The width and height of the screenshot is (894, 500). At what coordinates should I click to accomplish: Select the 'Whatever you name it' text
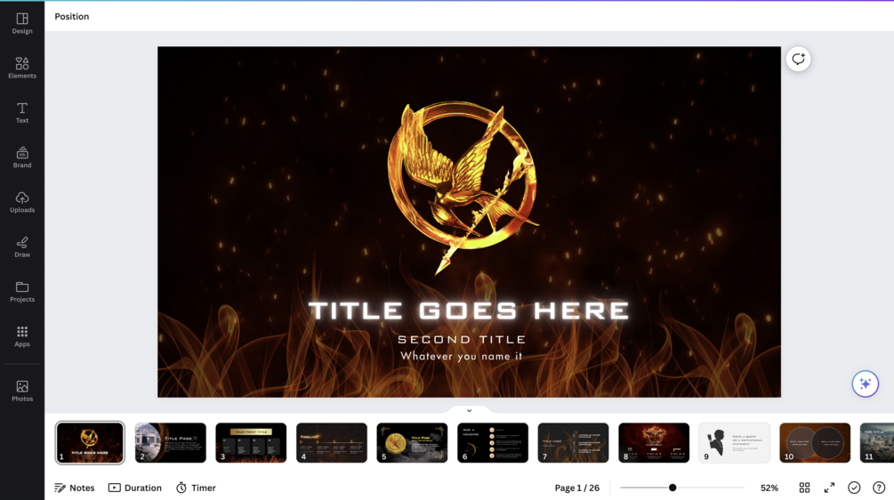click(x=462, y=357)
